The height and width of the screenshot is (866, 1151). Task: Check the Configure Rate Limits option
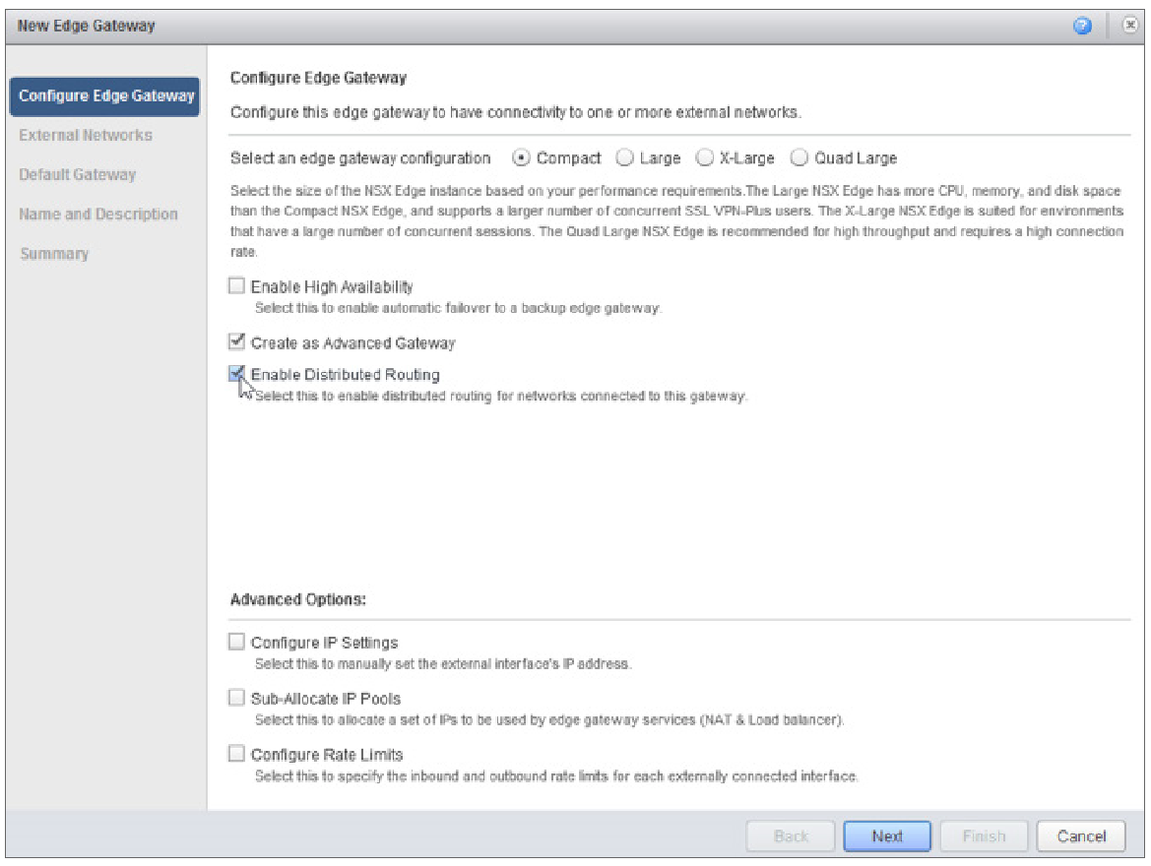point(235,753)
